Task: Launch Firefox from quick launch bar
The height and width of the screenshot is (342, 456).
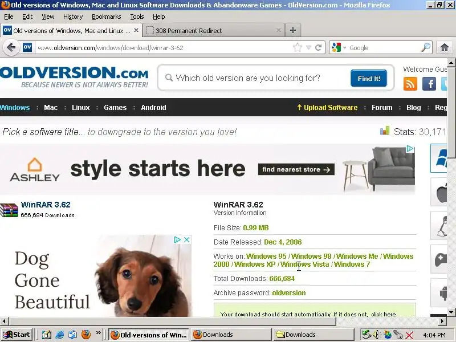Action: click(86, 335)
